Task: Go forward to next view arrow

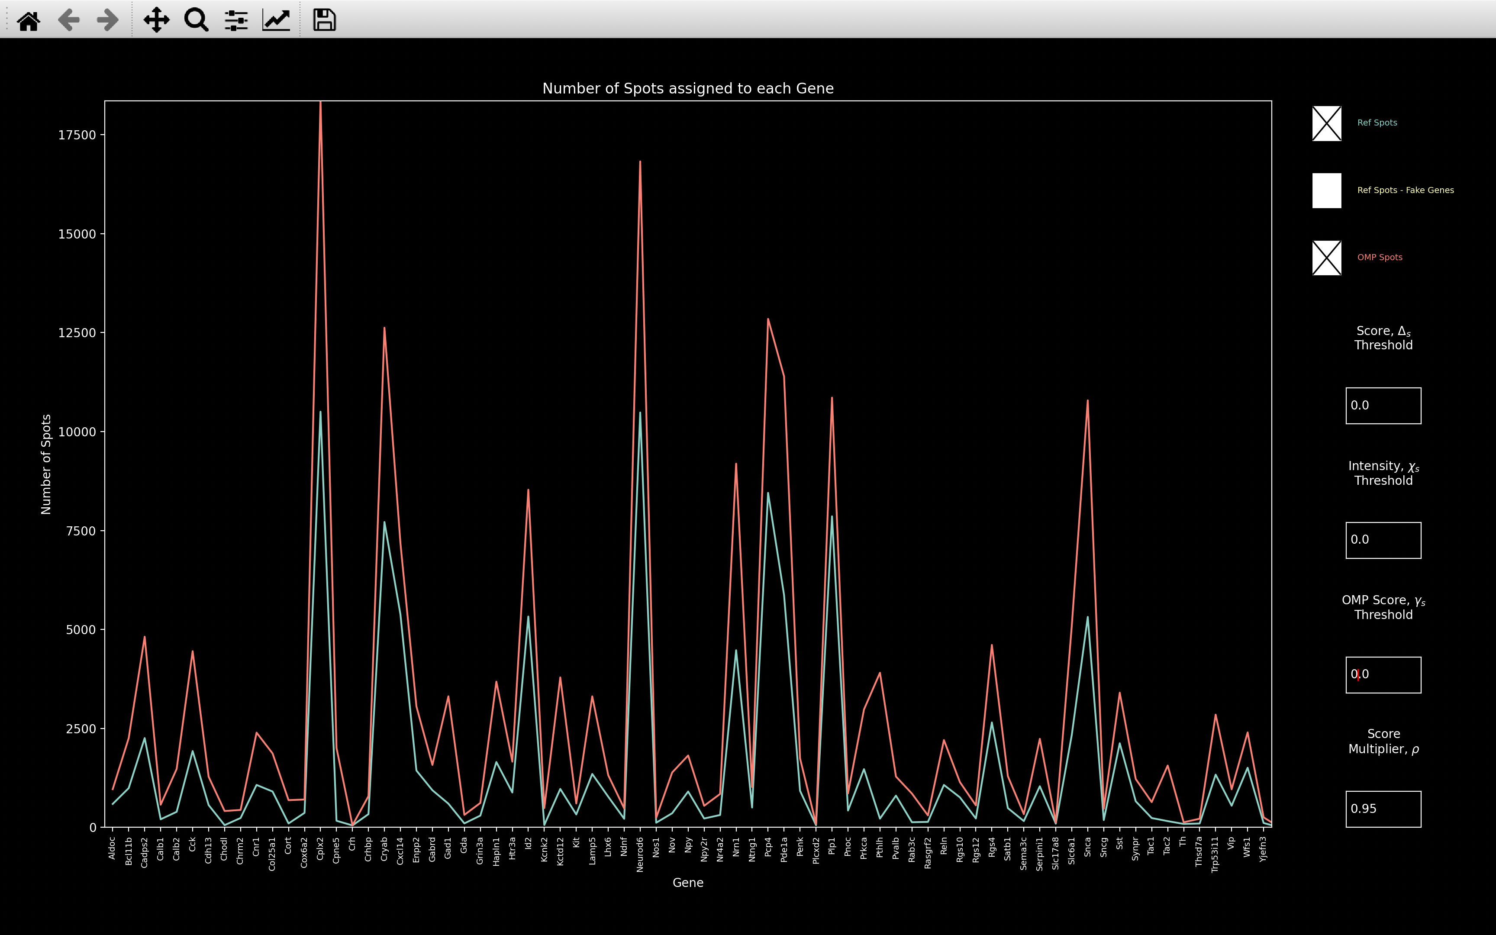Action: click(108, 20)
